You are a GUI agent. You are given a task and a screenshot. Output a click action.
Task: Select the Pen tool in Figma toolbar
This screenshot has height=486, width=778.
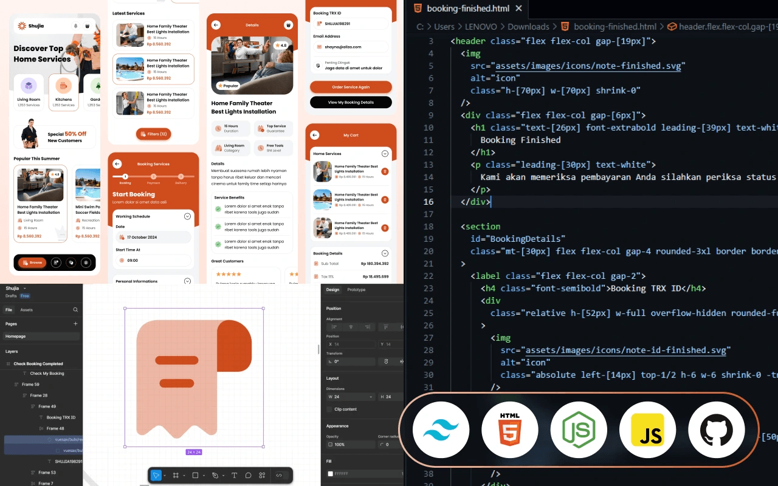pos(215,475)
